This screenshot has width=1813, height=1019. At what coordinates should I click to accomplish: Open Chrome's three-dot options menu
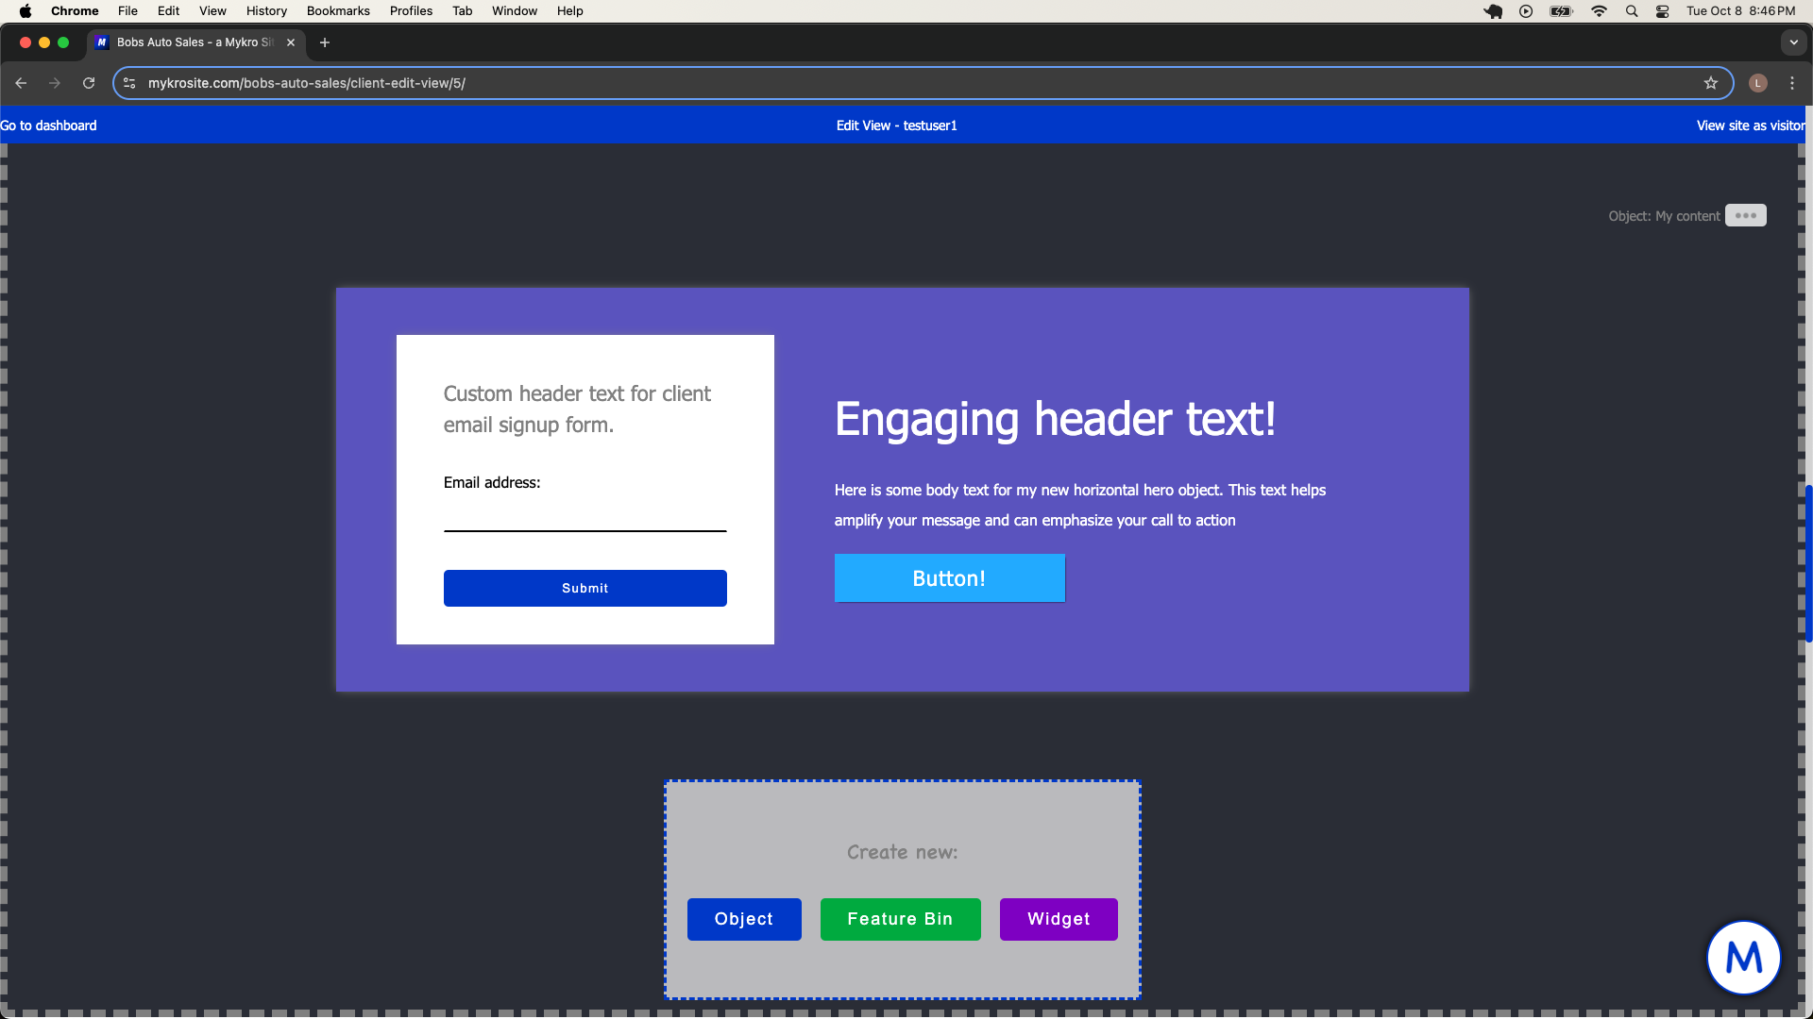pos(1791,83)
